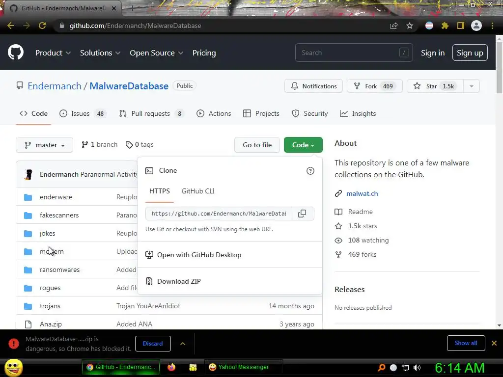
Task: Open the trojans folder
Action: pyautogui.click(x=50, y=306)
